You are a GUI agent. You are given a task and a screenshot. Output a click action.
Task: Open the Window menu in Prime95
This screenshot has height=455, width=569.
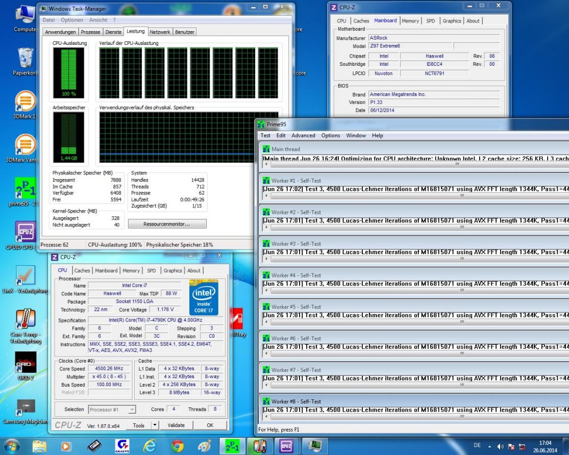click(x=356, y=135)
